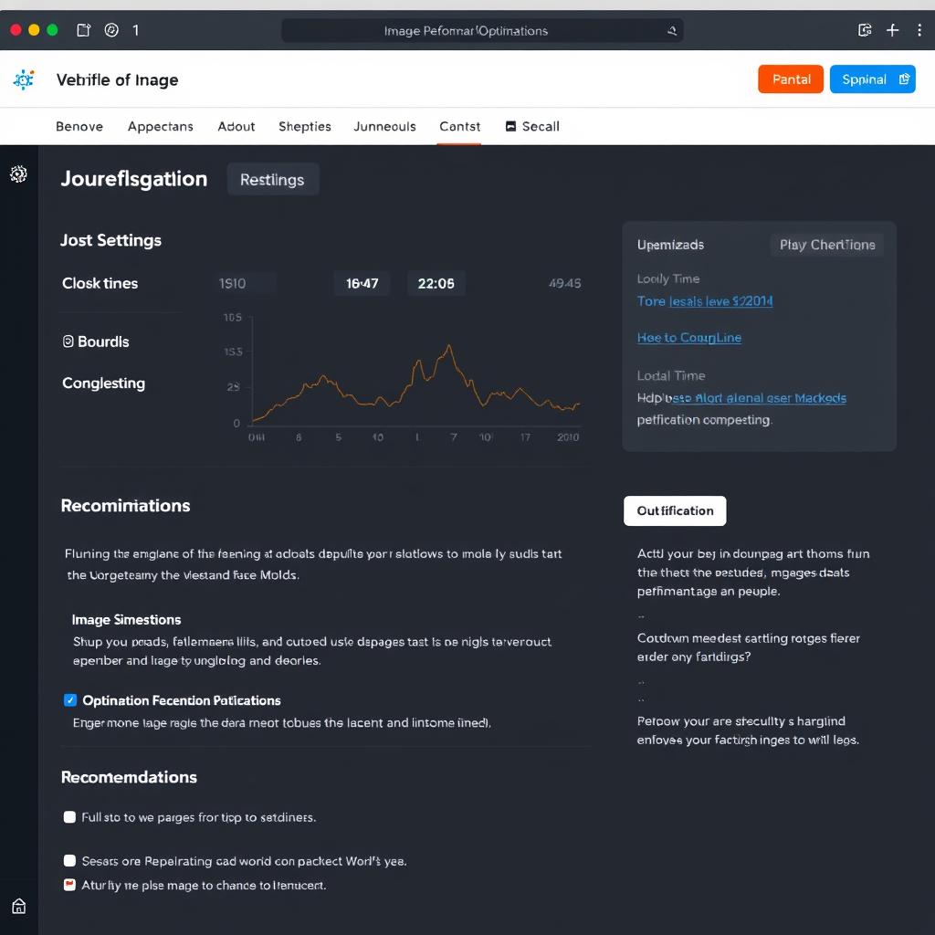This screenshot has height=935, width=935.
Task: Click the Recomiriations heading
Action: coord(125,506)
